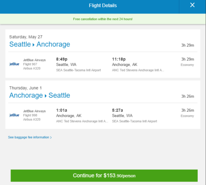Click the arrow between Anchorage and Seattle
The image size is (206, 185).
46,96
